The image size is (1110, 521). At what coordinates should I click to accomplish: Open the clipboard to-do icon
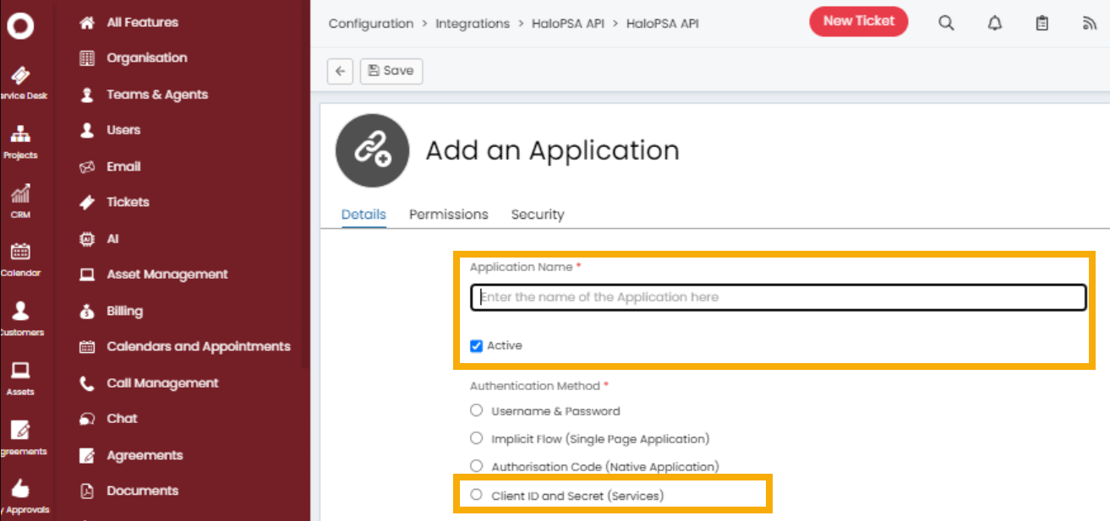(1042, 23)
